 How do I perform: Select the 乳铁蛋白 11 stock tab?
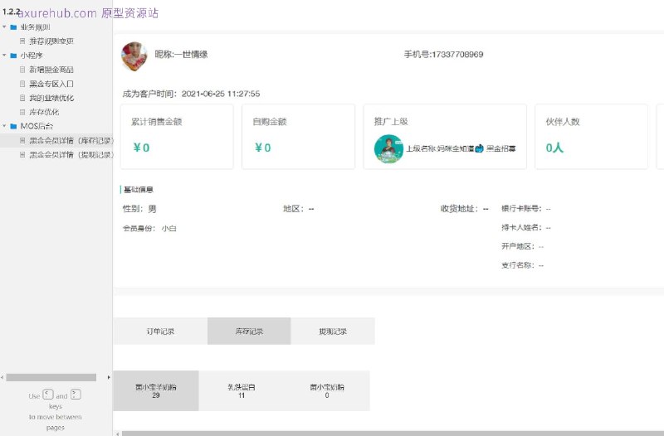coord(242,390)
